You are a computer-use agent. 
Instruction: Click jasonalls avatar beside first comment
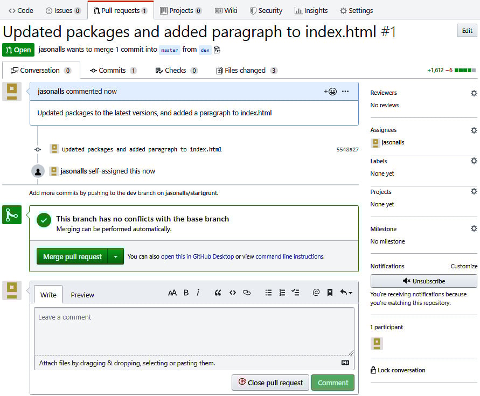tap(12, 92)
